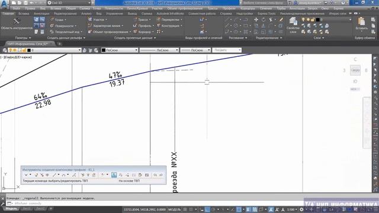379x213 pixels.
Task: Open the status bar workspace gear settings
Action: [301, 209]
